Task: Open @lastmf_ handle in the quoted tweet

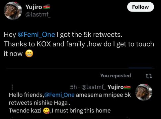Action: [94, 87]
